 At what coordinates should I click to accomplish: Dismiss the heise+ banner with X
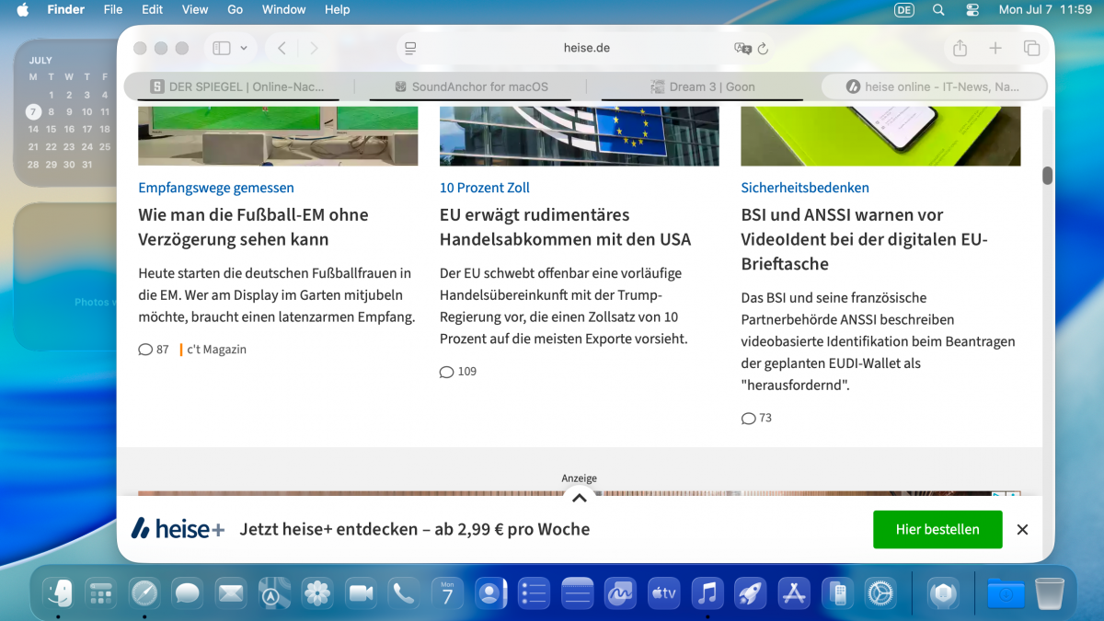coord(1022,529)
